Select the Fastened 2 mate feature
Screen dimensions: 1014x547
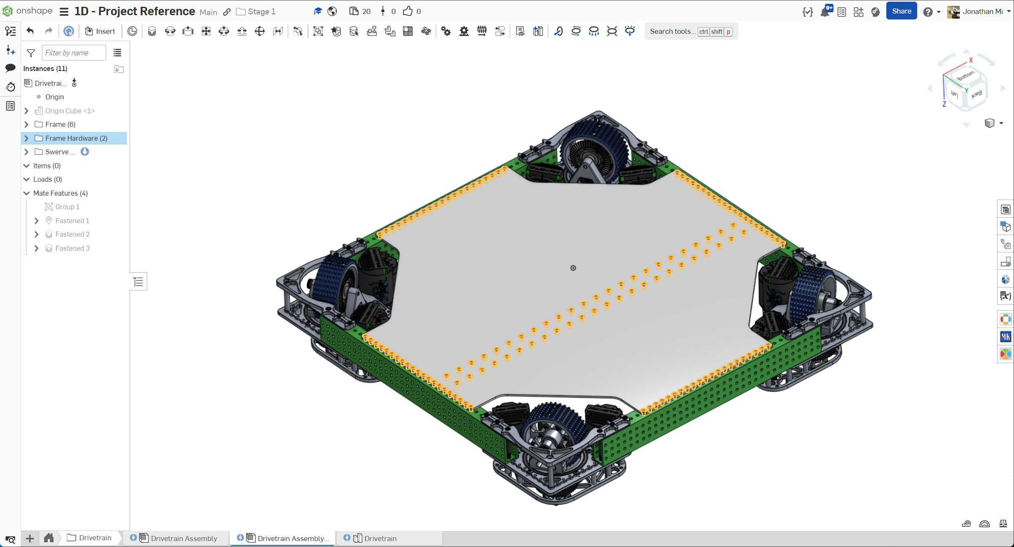72,234
